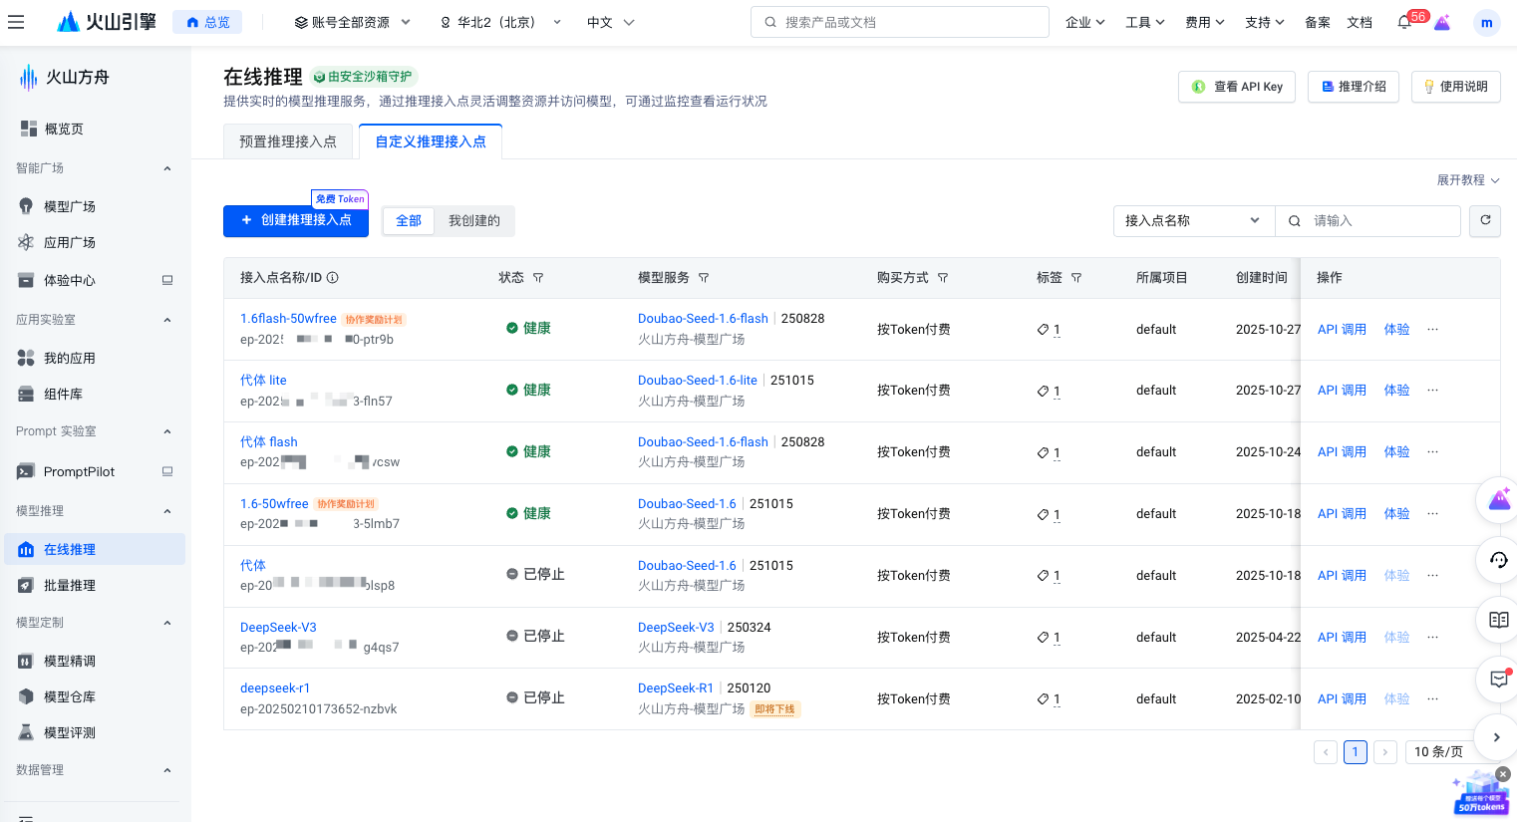Click the Volcano Engine logo
The image size is (1517, 822).
pyautogui.click(x=107, y=22)
